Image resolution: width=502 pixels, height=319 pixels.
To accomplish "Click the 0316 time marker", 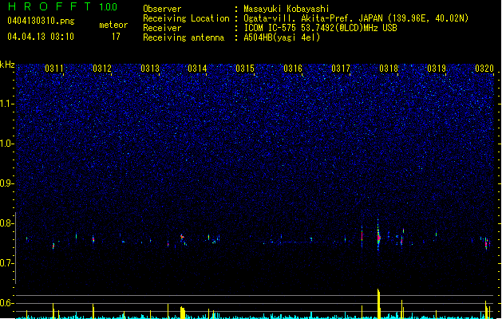I will pyautogui.click(x=293, y=69).
